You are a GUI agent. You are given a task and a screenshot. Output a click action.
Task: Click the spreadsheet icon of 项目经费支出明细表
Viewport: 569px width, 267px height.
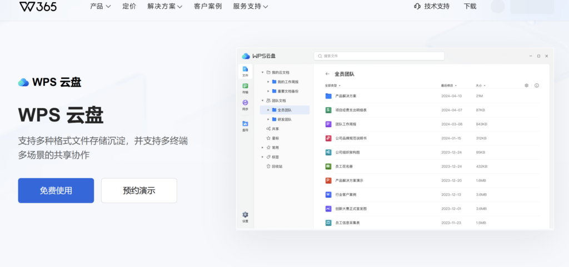pos(328,110)
